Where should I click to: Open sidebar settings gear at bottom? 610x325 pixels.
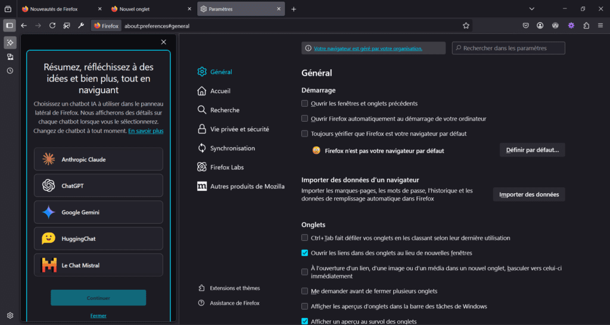(x=10, y=315)
